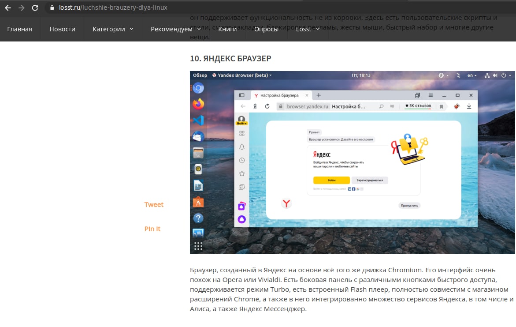Click the 8К отзывов rating badge
The image size is (516, 327).
pos(418,106)
